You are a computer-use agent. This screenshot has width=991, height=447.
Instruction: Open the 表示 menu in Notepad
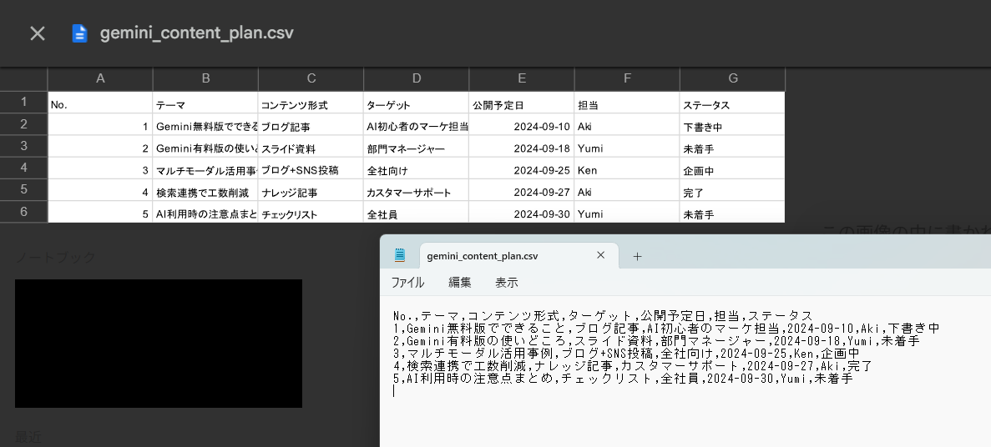pos(506,283)
